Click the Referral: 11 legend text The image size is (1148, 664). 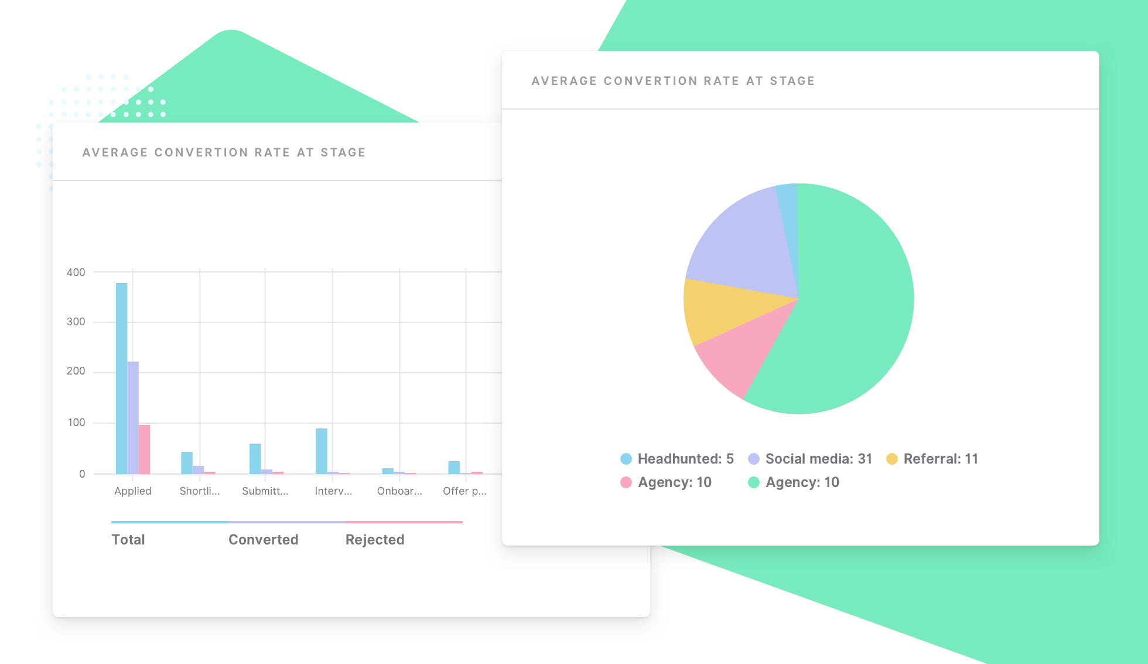coord(941,459)
